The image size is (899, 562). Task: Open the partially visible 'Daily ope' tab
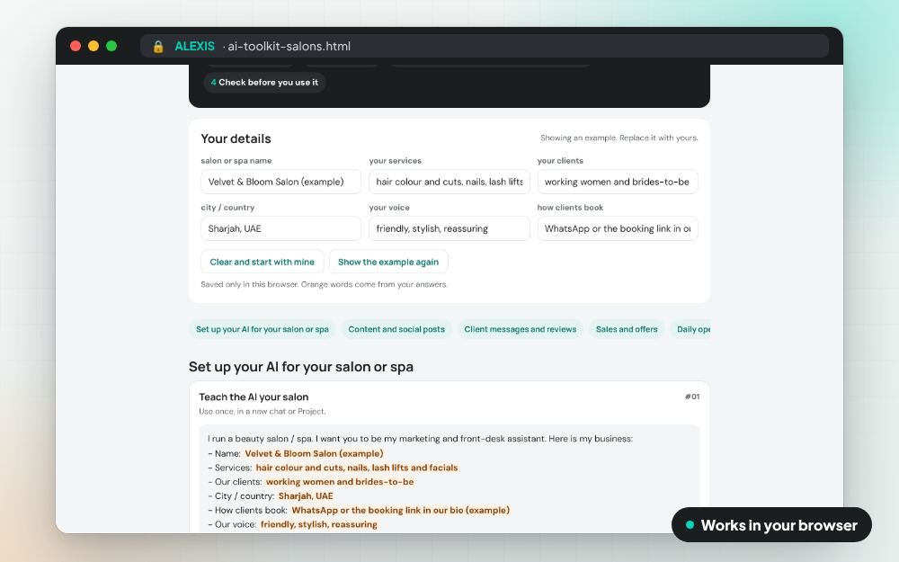[691, 329]
